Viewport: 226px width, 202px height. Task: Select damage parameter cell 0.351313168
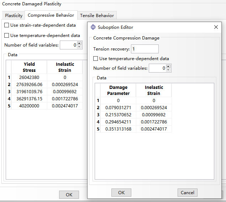click(118, 129)
